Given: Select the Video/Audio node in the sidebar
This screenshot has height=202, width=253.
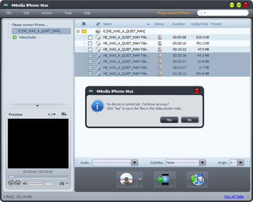Looking at the screenshot, I should tap(27, 37).
